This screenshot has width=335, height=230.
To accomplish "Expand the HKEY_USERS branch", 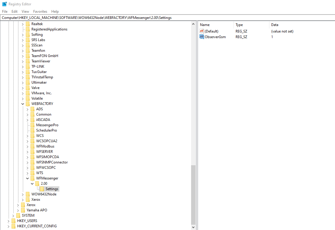I will 8,221.
